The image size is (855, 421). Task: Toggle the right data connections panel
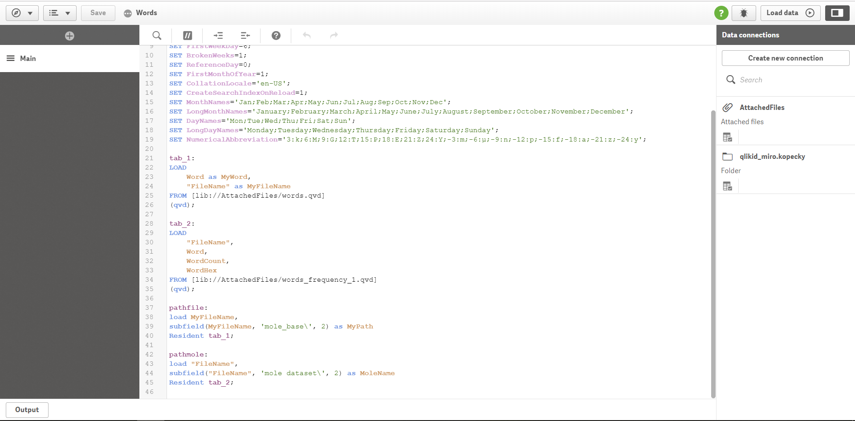point(837,13)
